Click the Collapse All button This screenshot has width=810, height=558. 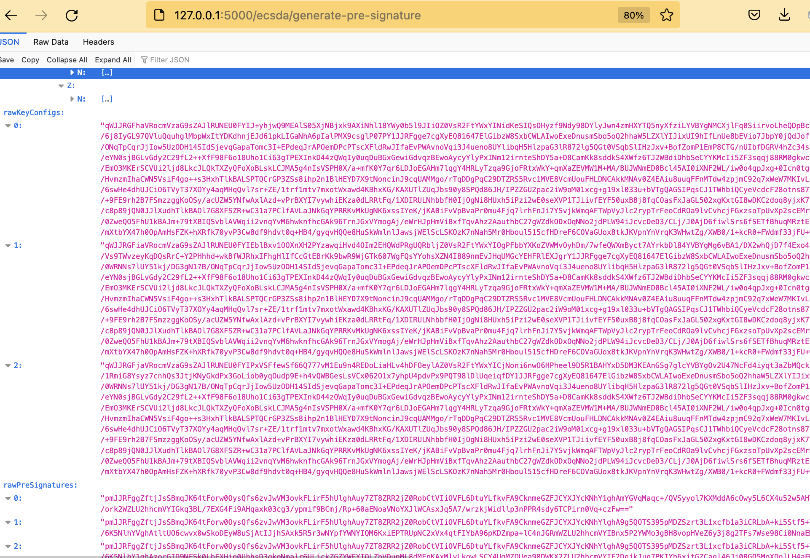[67, 60]
